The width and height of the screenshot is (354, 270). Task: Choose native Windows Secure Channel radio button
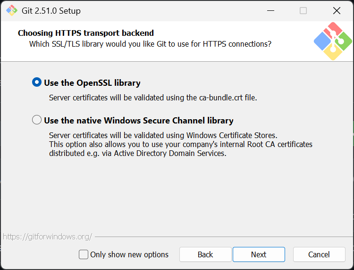[x=37, y=120]
